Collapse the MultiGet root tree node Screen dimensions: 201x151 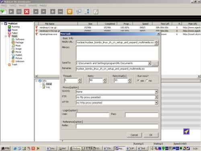[2, 24]
